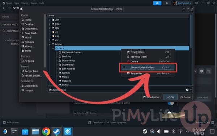Open Documents under Places sidebar
Viewport: 217px width, 136px height.
pyautogui.click(x=30, y=29)
